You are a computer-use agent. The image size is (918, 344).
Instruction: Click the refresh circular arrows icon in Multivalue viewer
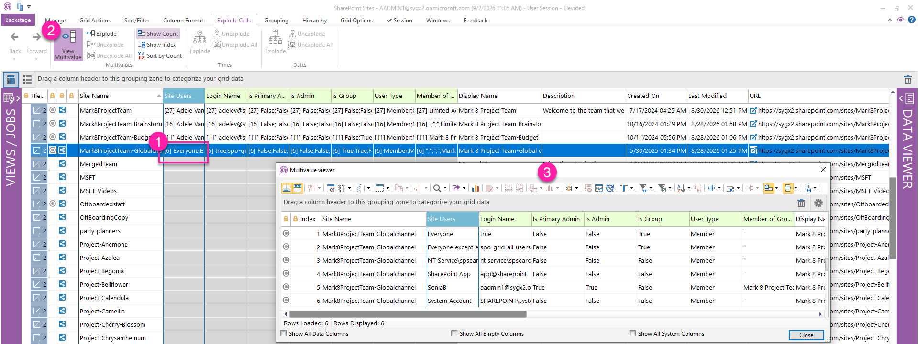pyautogui.click(x=609, y=188)
